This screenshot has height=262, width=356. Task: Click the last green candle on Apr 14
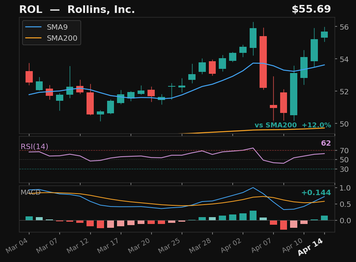point(324,35)
